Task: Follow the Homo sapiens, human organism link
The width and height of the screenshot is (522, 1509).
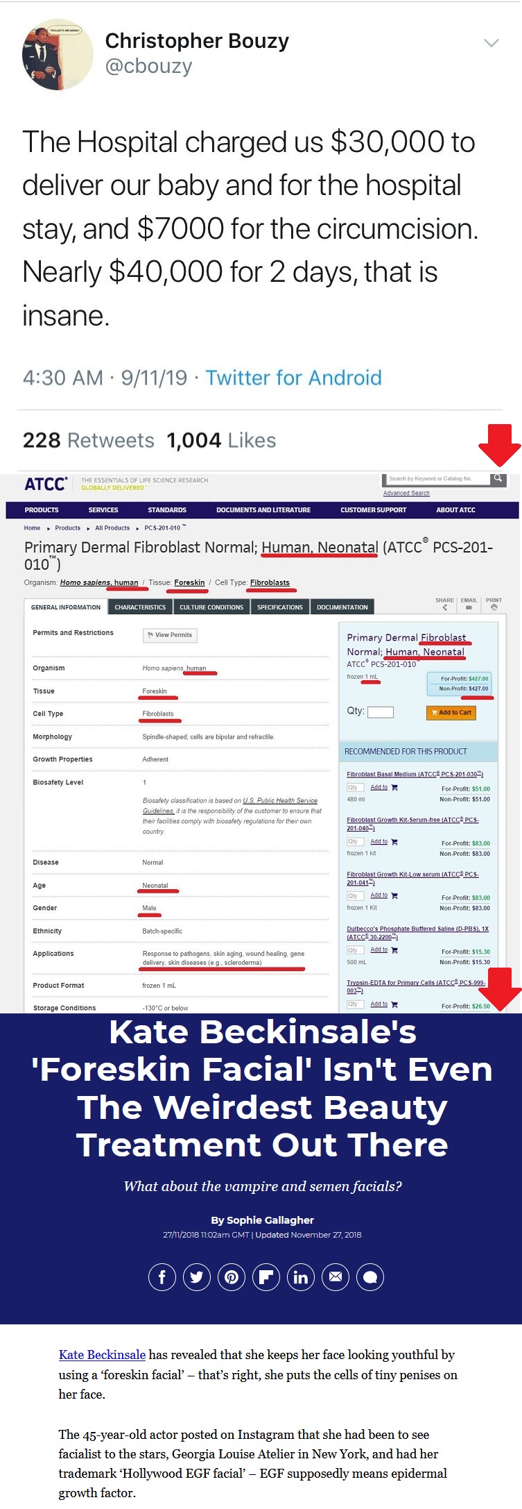Action: tap(99, 582)
